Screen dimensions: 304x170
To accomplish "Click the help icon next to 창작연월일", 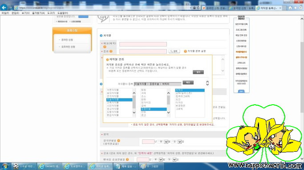I will pos(118,141).
